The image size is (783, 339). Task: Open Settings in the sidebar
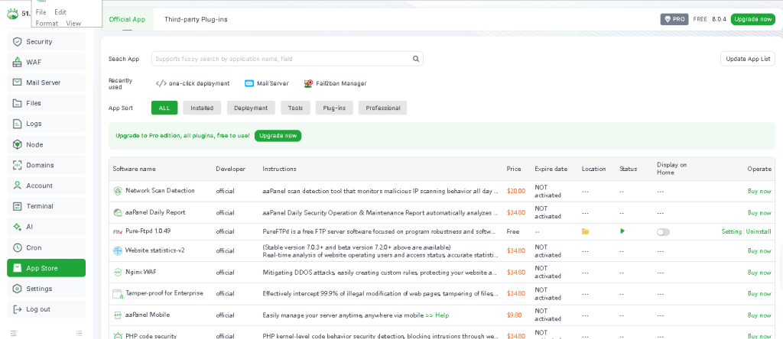click(x=46, y=289)
